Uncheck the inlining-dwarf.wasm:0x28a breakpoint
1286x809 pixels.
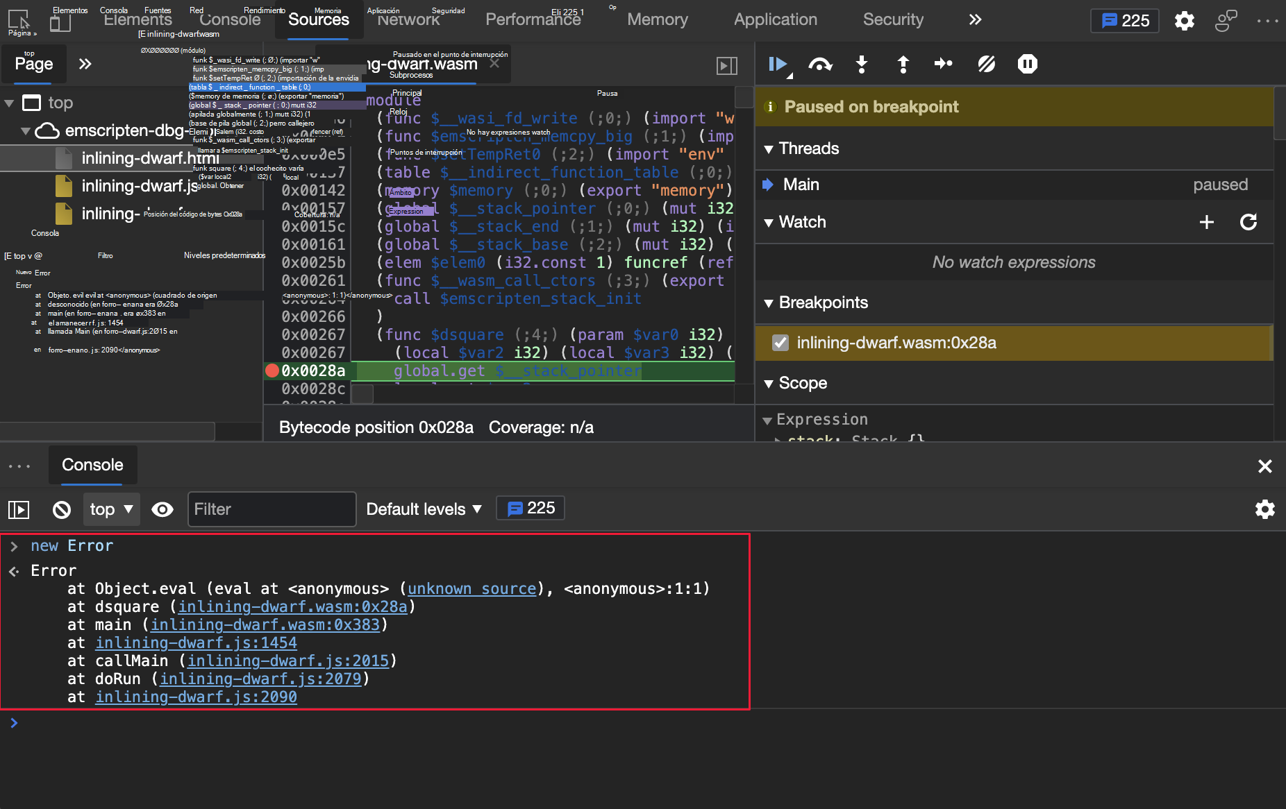(780, 343)
